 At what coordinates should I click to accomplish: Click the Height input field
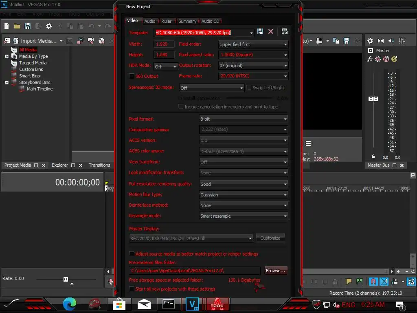tap(164, 55)
